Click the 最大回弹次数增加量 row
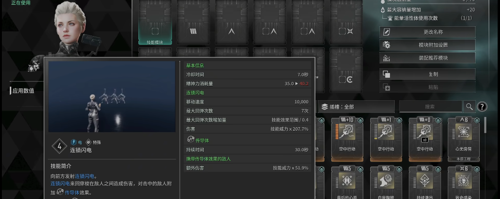 click(x=247, y=120)
